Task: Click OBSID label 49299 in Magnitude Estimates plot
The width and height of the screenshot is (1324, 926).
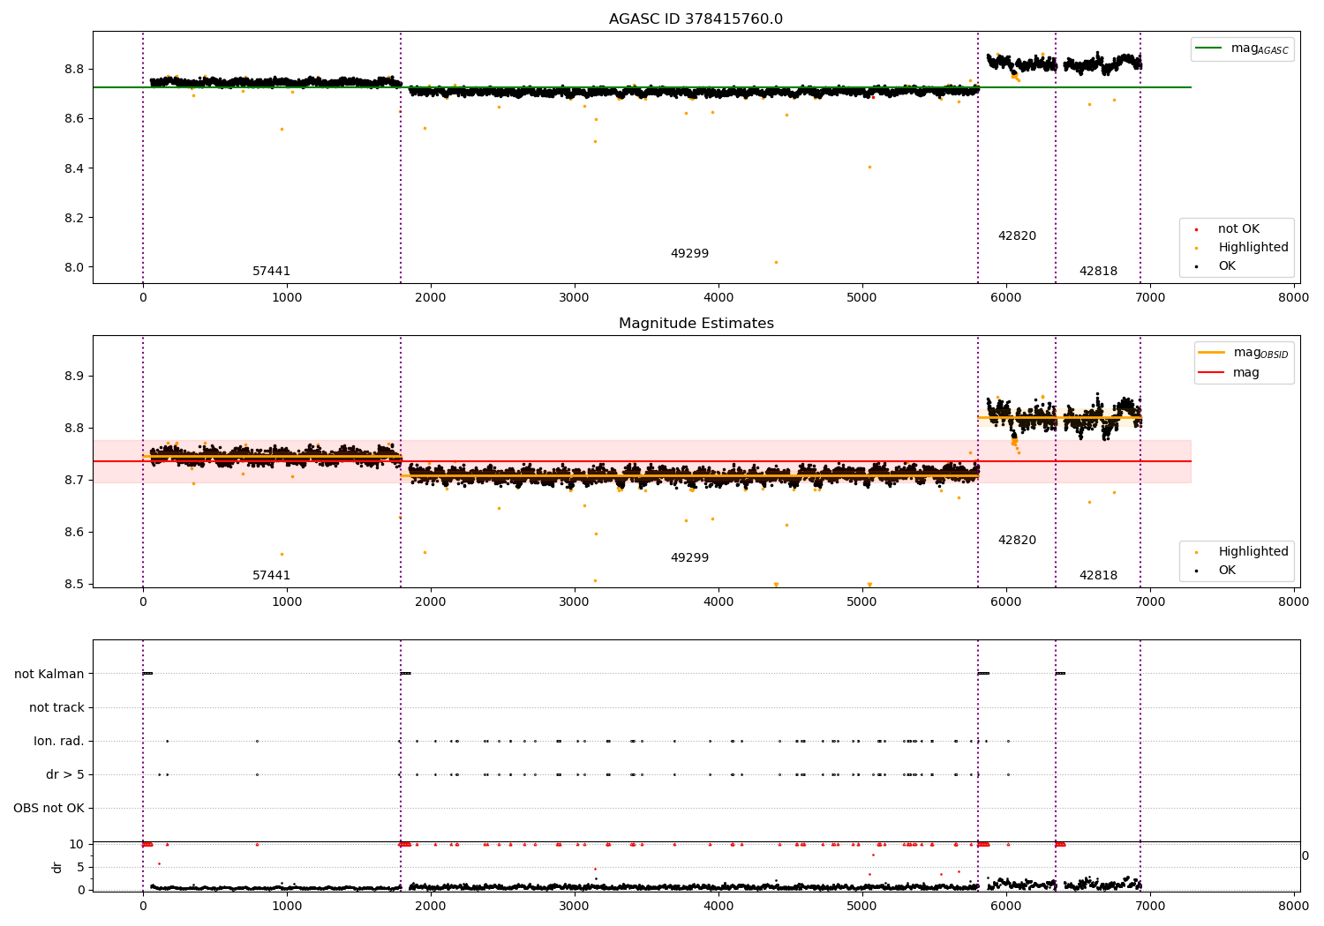Action: click(689, 558)
